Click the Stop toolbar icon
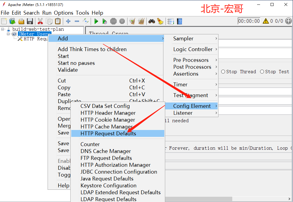This screenshot has width=293, height=202. [113, 21]
